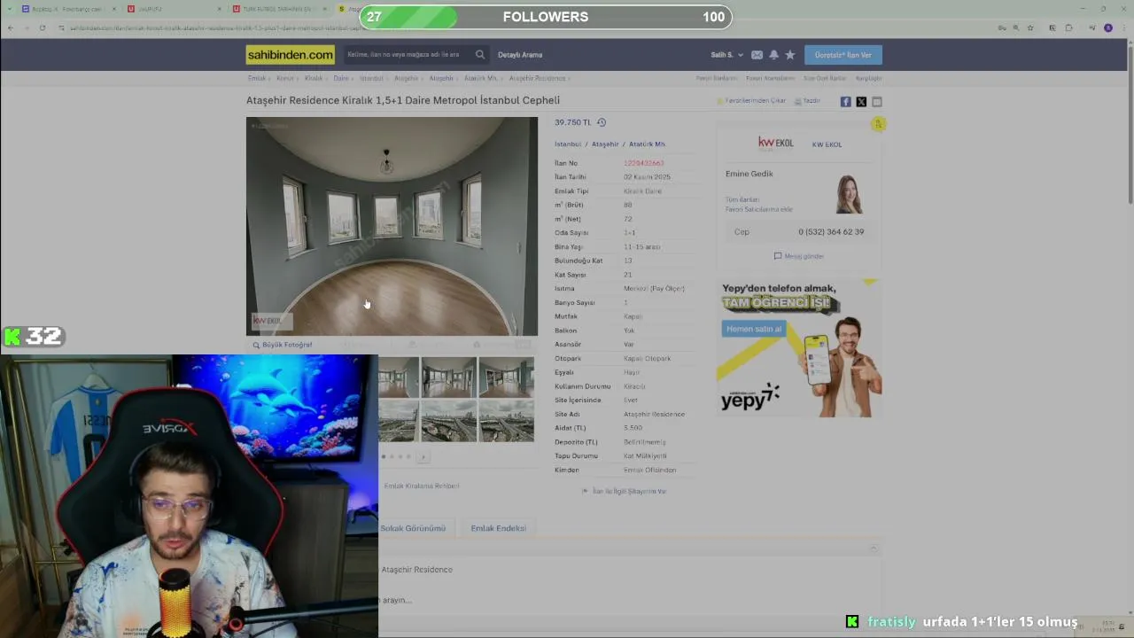Click 'Ataşehir Residence' breadcrumb
The width and height of the screenshot is (1134, 638).
[x=538, y=79]
